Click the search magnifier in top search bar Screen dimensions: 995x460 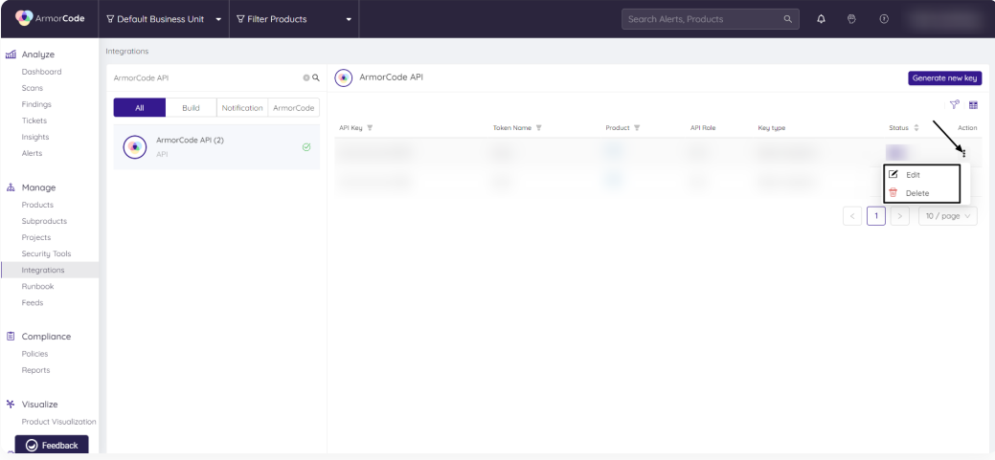(787, 19)
